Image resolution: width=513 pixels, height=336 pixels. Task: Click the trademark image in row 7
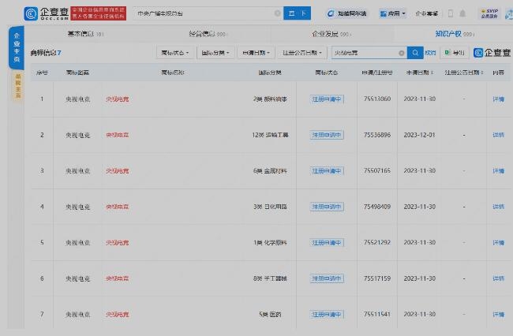click(77, 315)
